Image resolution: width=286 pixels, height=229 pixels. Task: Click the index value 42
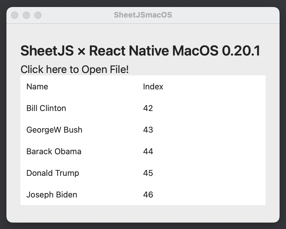click(148, 108)
